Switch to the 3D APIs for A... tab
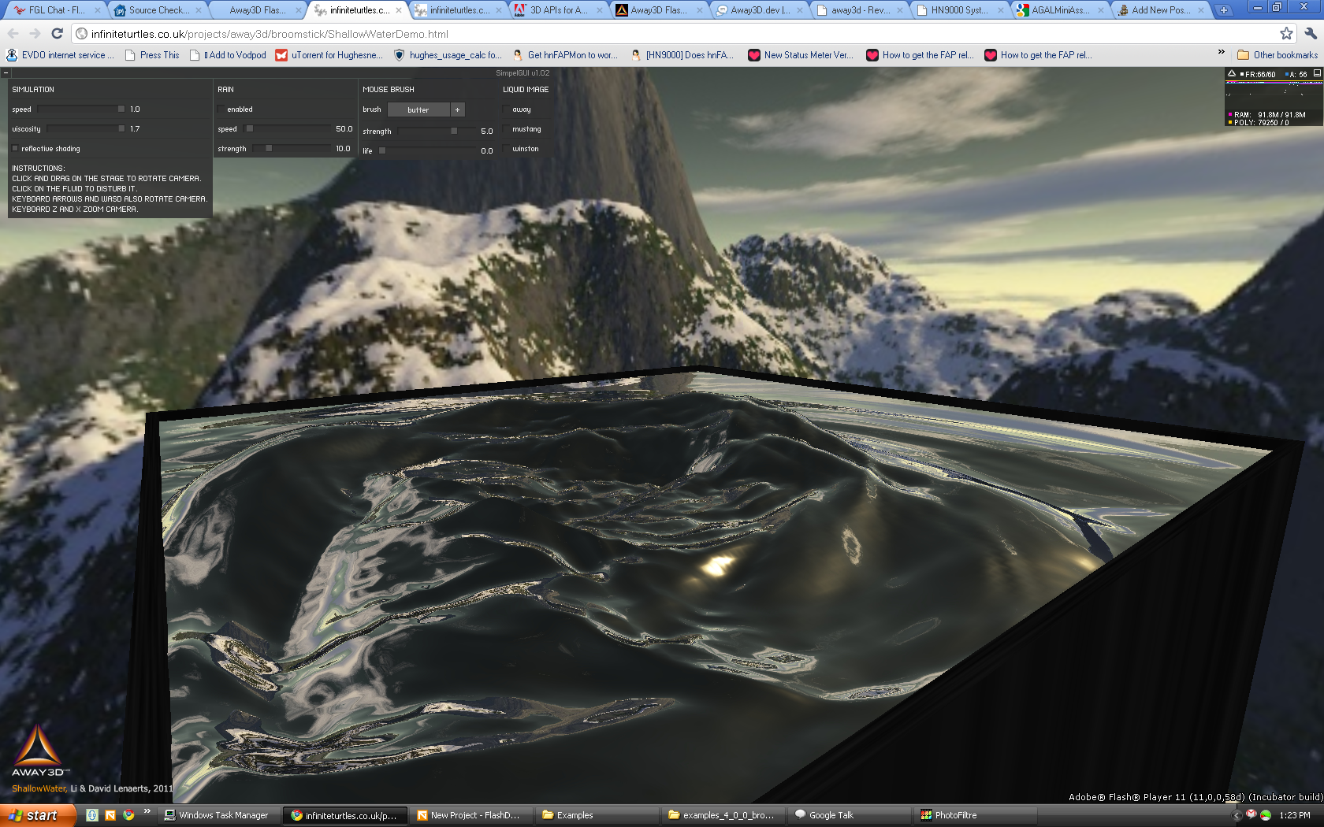 (557, 10)
